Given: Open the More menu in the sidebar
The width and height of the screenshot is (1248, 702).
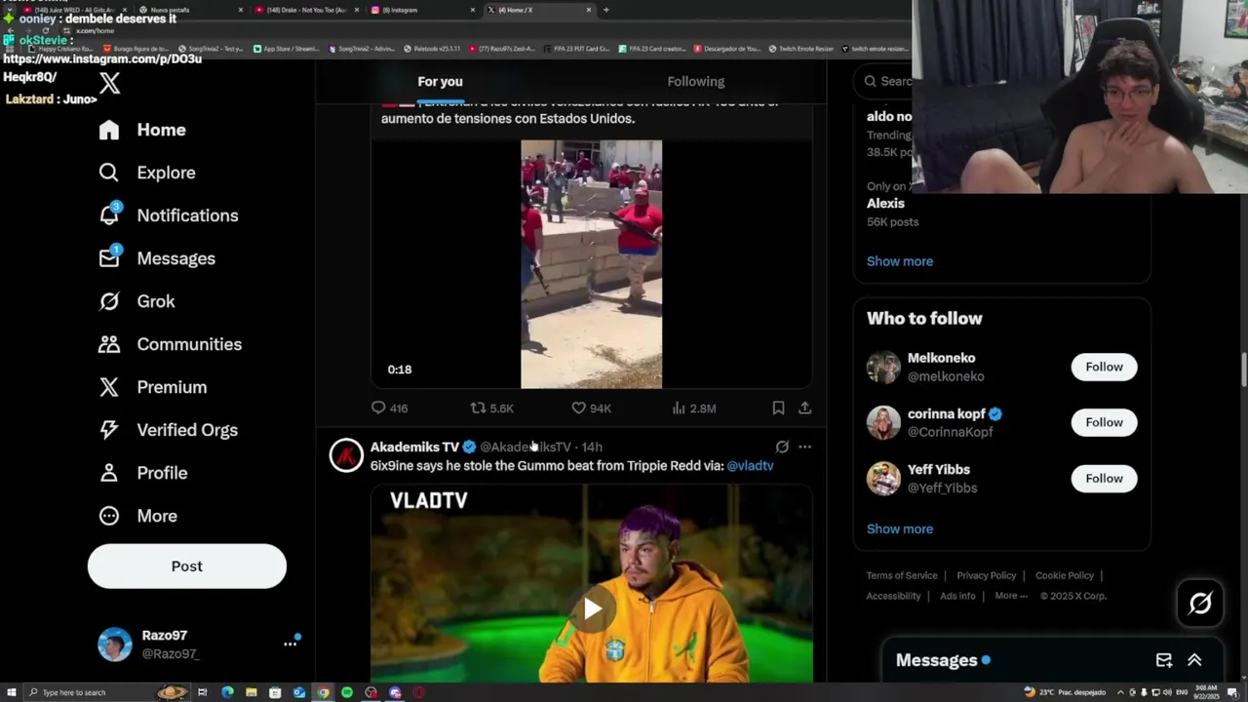Looking at the screenshot, I should click(x=137, y=516).
